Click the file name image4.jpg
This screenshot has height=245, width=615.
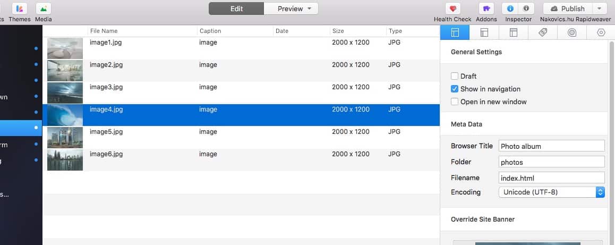[106, 109]
